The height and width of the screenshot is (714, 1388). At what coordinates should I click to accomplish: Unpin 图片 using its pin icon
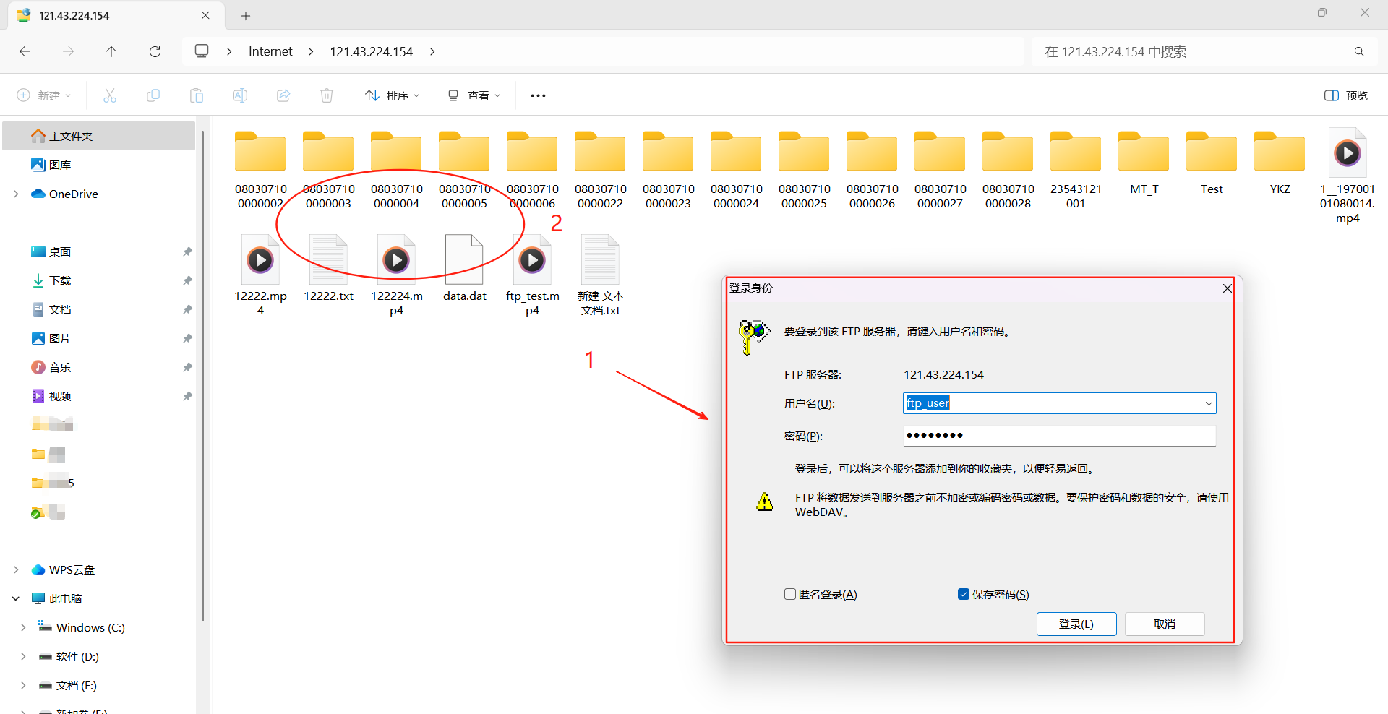click(187, 338)
